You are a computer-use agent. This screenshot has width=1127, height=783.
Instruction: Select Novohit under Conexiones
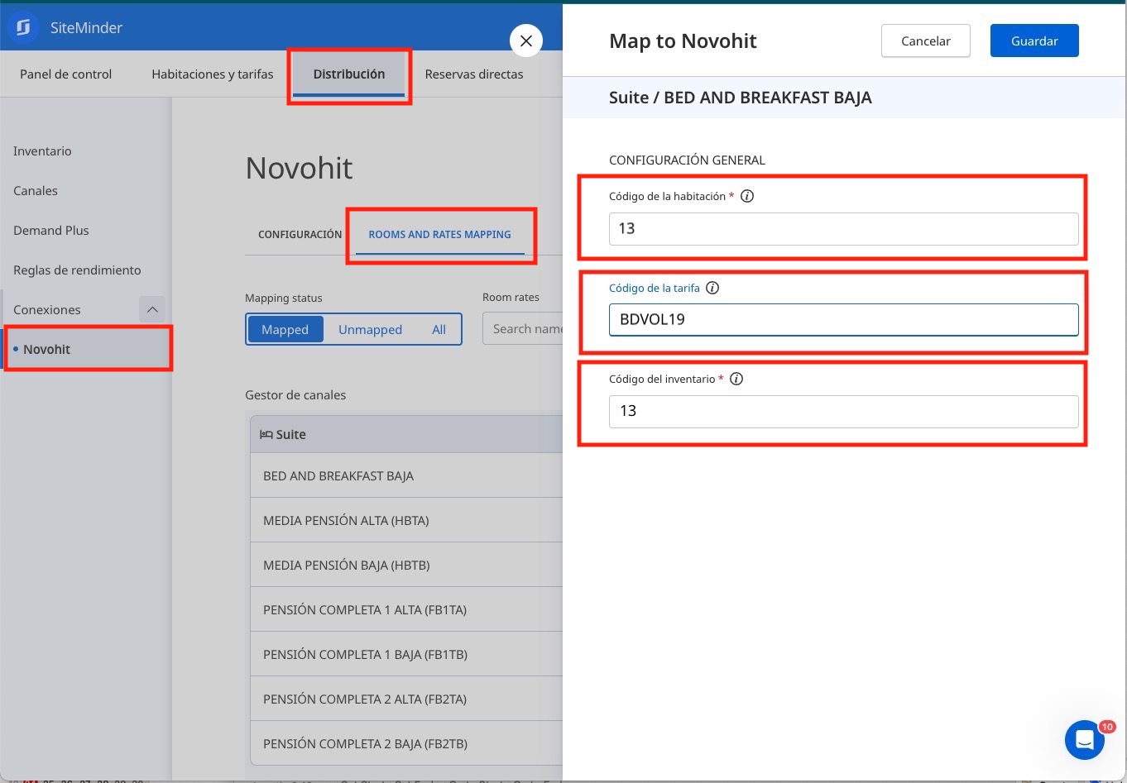coord(86,349)
